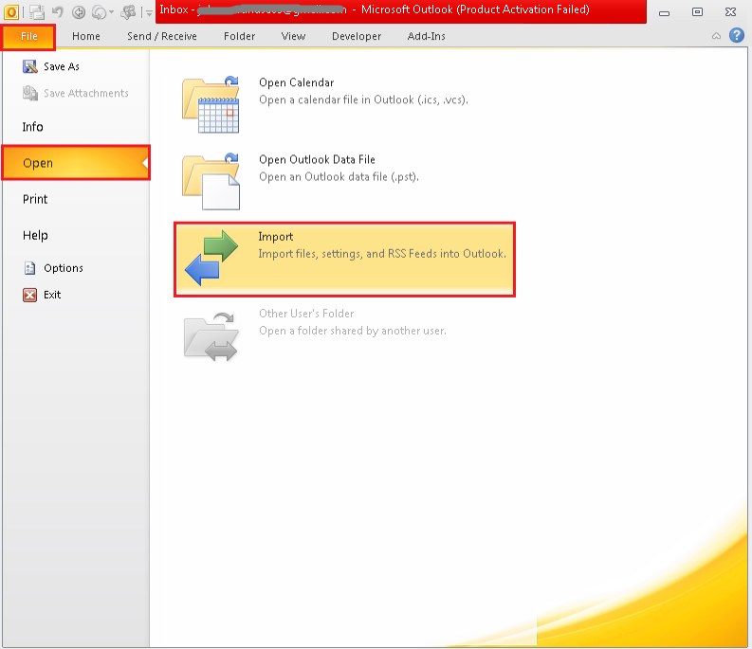
Task: Switch to the Home tab
Action: click(x=86, y=36)
